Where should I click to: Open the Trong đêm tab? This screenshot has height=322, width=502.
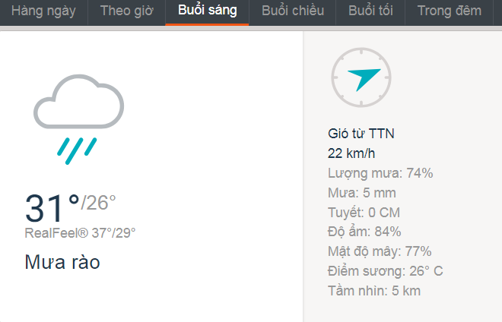pyautogui.click(x=450, y=11)
